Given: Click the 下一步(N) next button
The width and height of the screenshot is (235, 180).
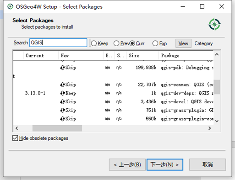Looking at the screenshot, I should (x=165, y=164).
